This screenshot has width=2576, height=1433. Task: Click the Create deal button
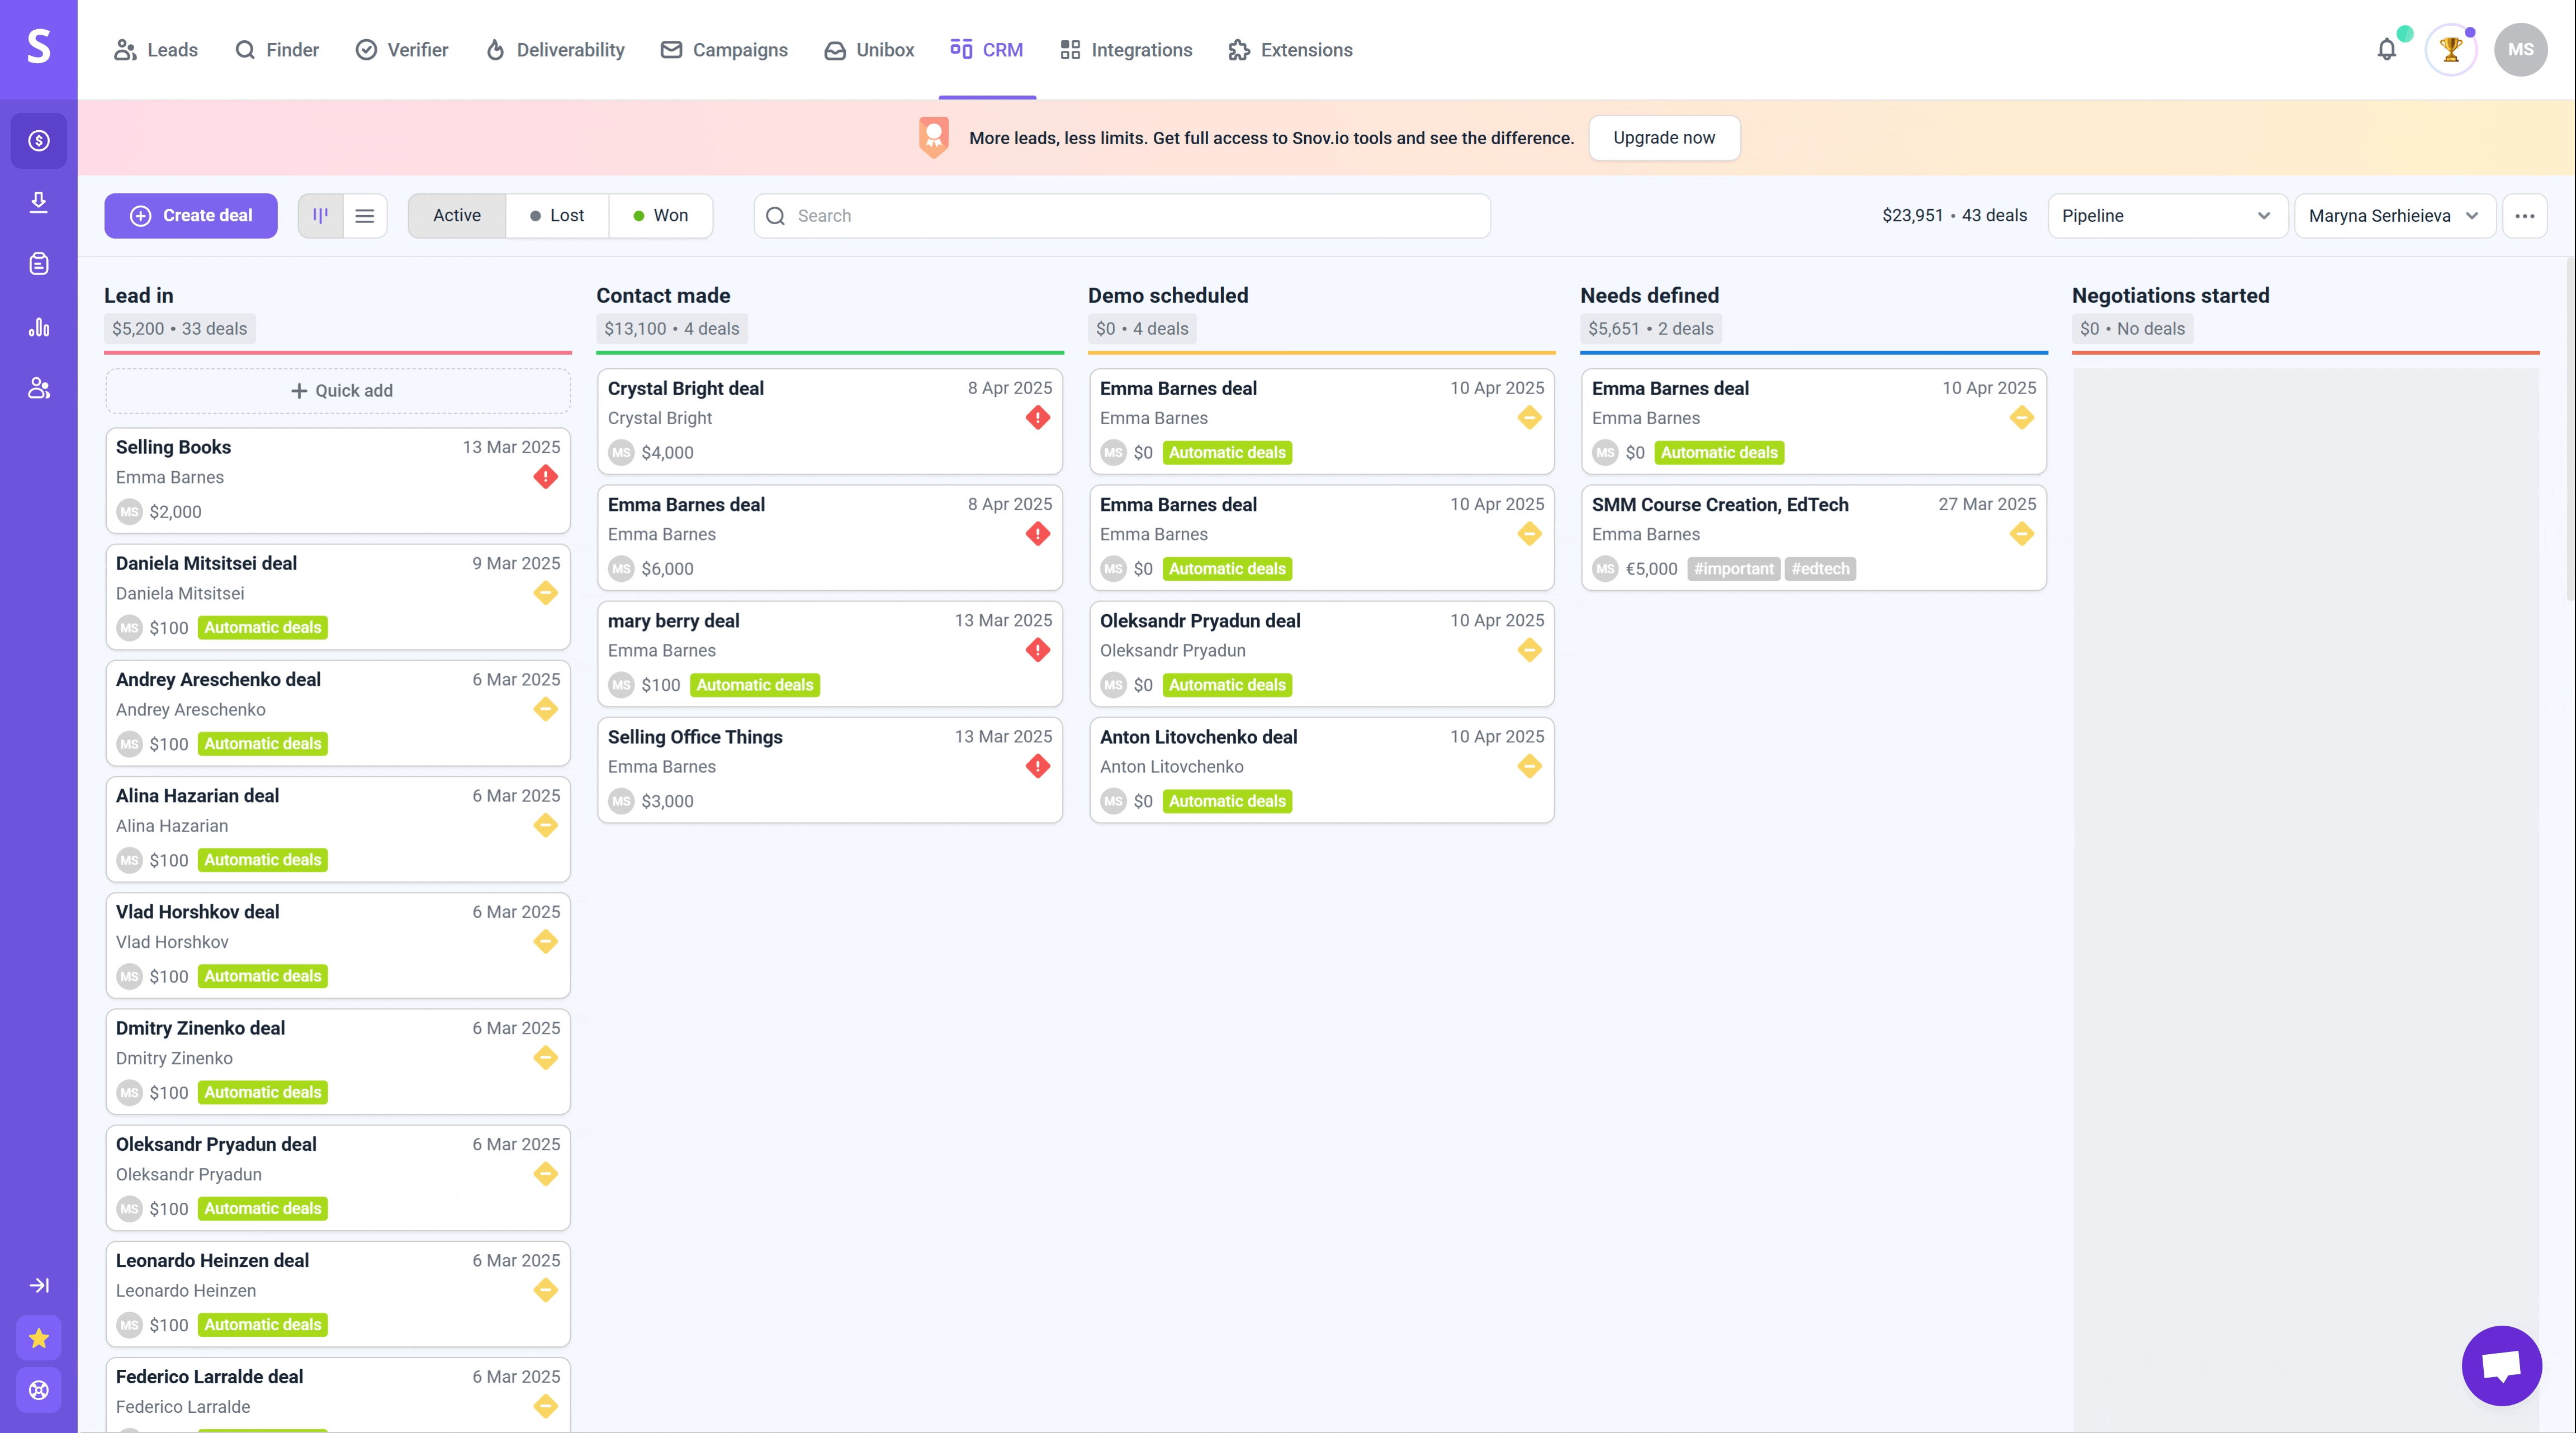point(191,216)
